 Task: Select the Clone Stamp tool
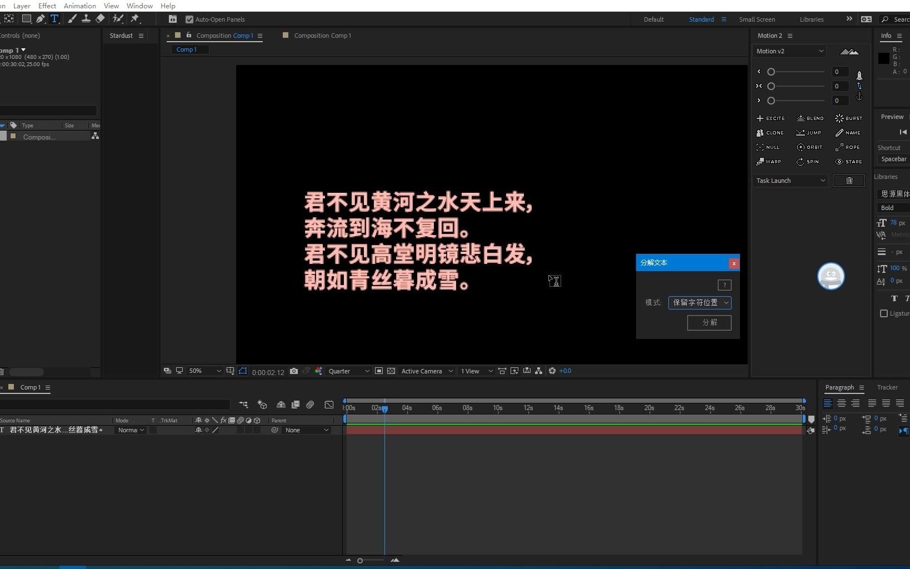click(x=86, y=19)
